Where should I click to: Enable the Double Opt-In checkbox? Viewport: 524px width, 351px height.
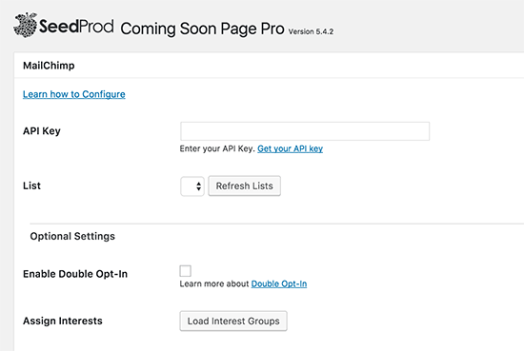pyautogui.click(x=186, y=271)
